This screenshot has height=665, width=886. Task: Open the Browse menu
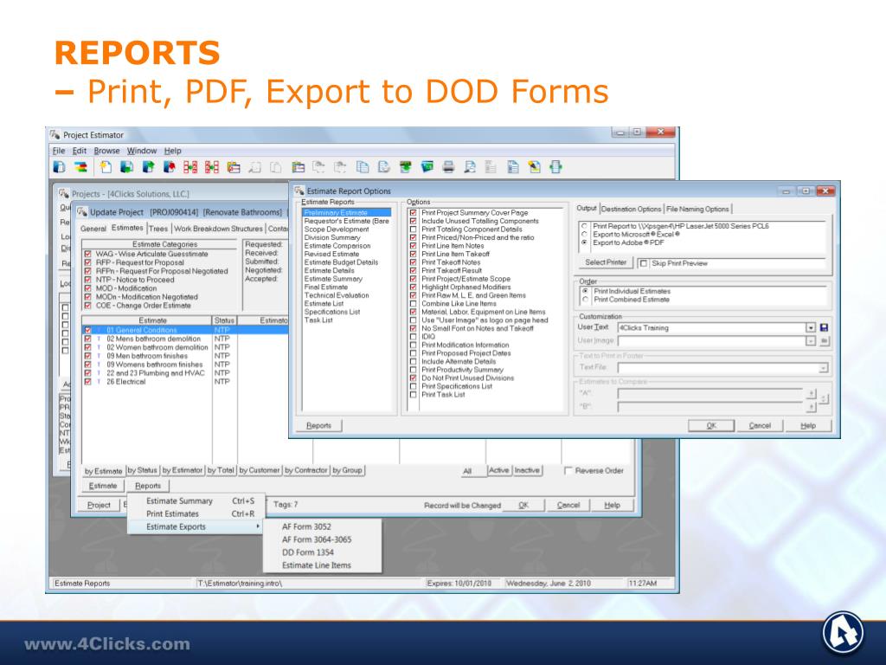tap(106, 151)
